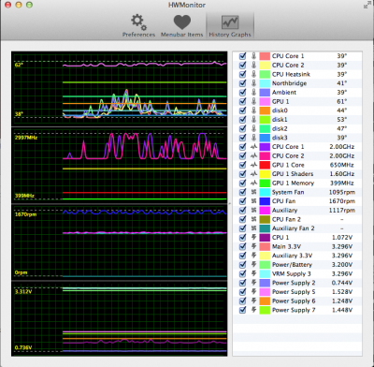Select the History Graphs tab
This screenshot has height=367, width=374.
click(x=230, y=25)
